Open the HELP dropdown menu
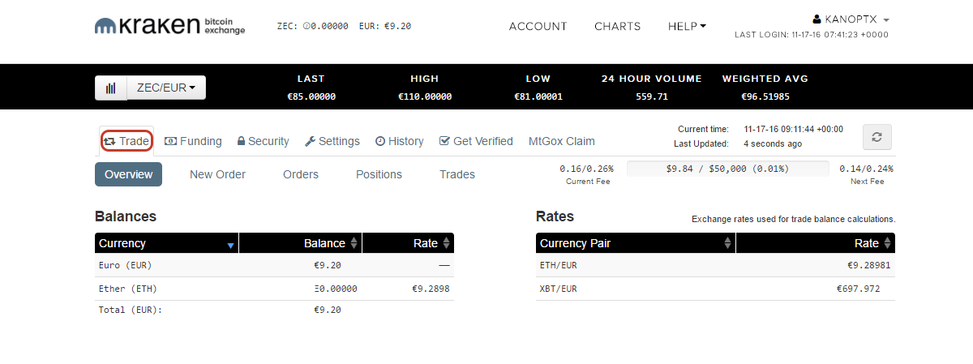The height and width of the screenshot is (364, 973). 687,26
